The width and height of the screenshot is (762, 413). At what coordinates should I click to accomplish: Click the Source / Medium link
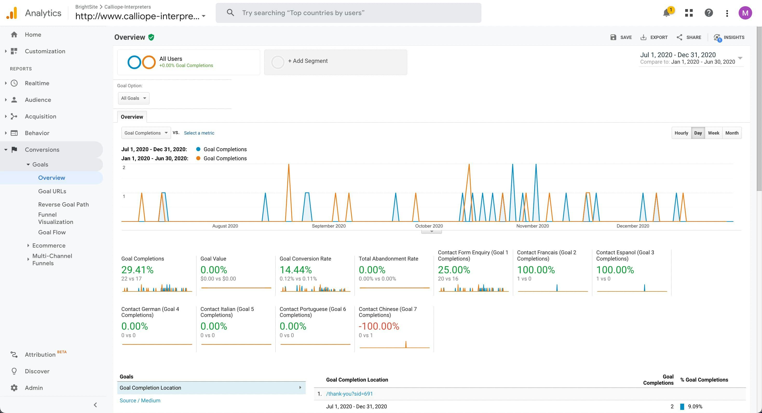click(x=140, y=400)
